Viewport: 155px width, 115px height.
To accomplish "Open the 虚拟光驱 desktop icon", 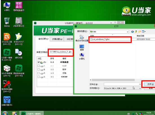I will pyautogui.click(x=19, y=54).
